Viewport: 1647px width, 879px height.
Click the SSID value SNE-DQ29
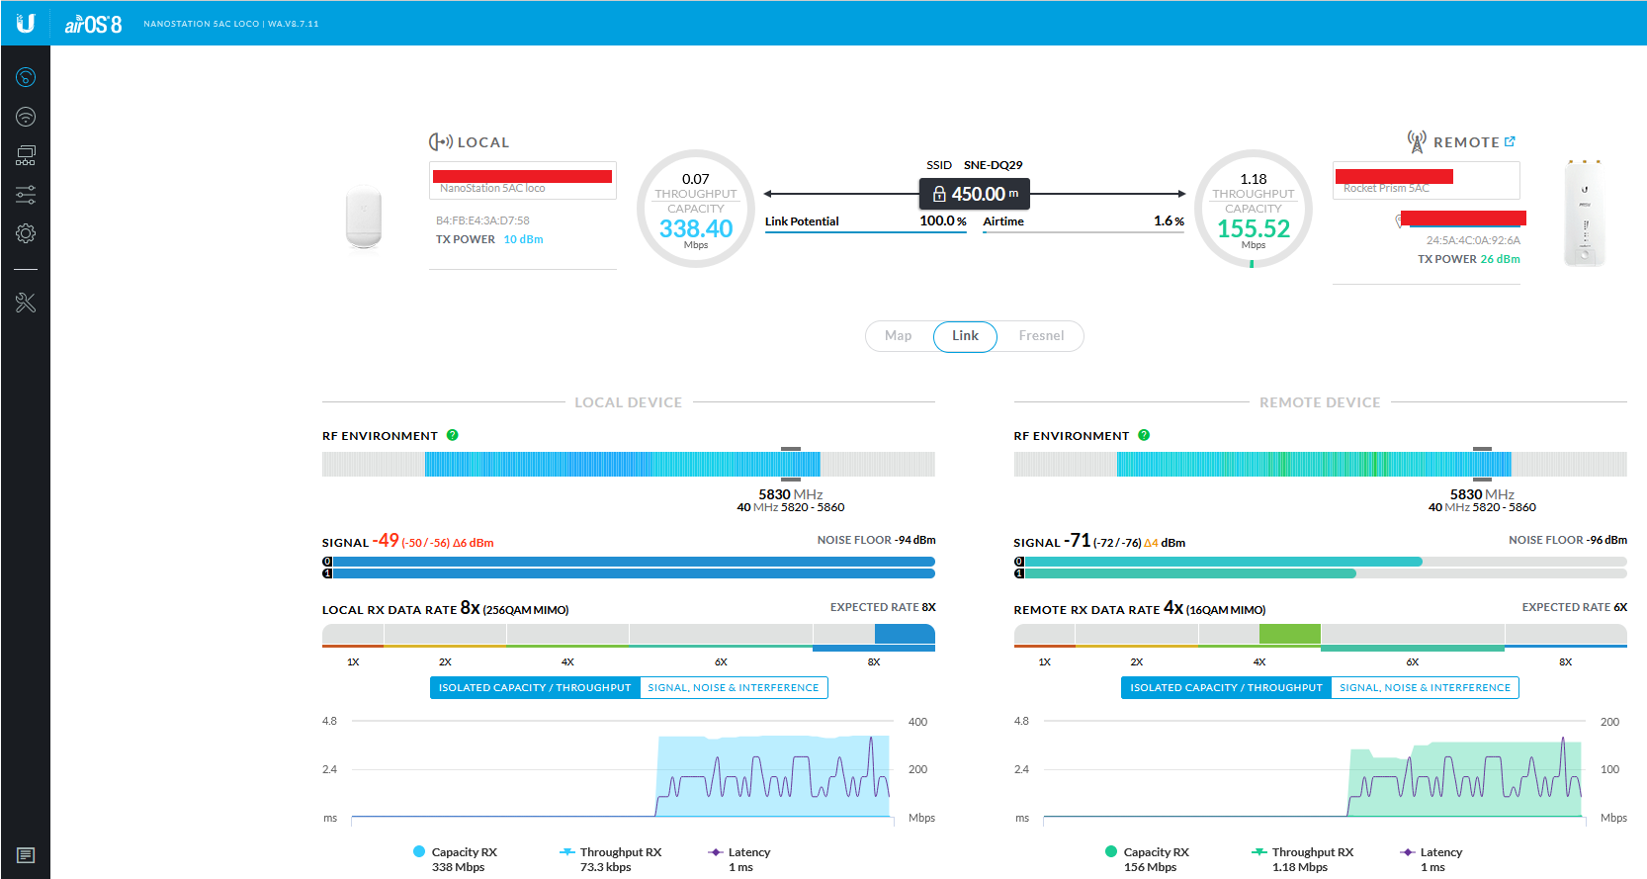994,165
